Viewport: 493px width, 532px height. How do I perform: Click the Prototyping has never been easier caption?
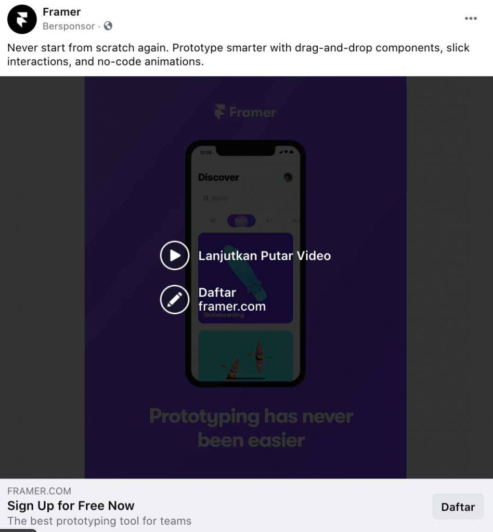pos(251,428)
